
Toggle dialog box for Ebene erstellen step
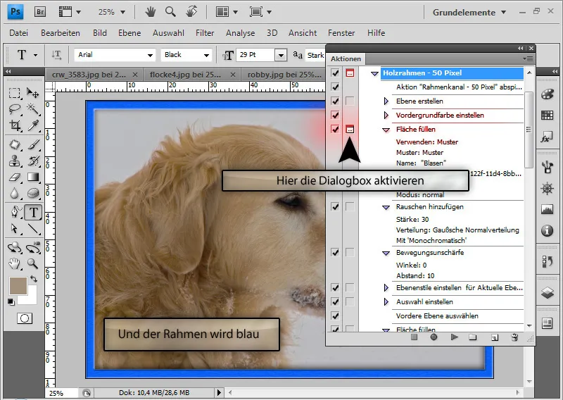[x=350, y=101]
